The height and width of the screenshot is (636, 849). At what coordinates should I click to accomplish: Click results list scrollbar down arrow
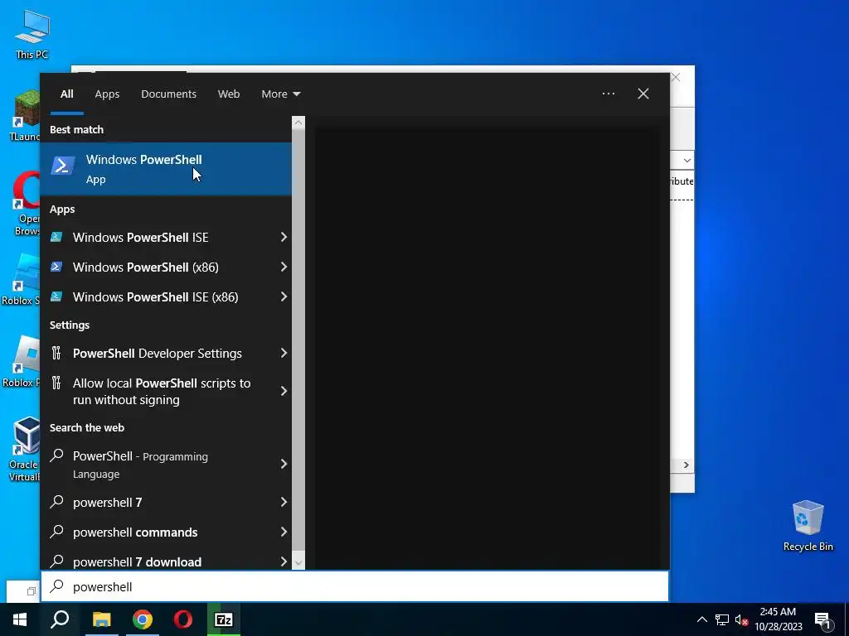[298, 563]
